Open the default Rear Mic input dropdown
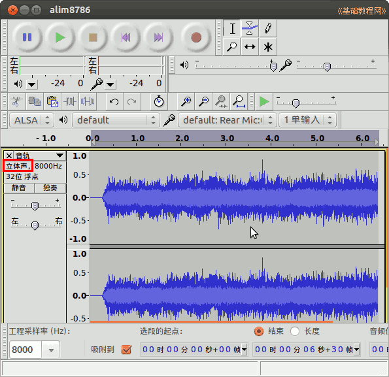389x377 pixels. (x=227, y=120)
